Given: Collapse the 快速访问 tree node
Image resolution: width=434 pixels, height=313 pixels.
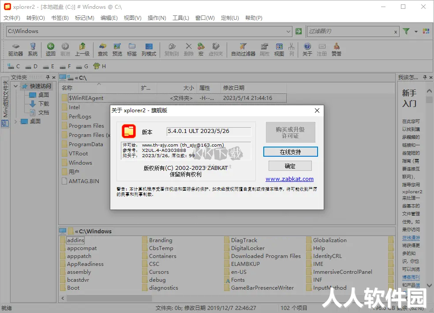Looking at the screenshot, I should [16, 86].
